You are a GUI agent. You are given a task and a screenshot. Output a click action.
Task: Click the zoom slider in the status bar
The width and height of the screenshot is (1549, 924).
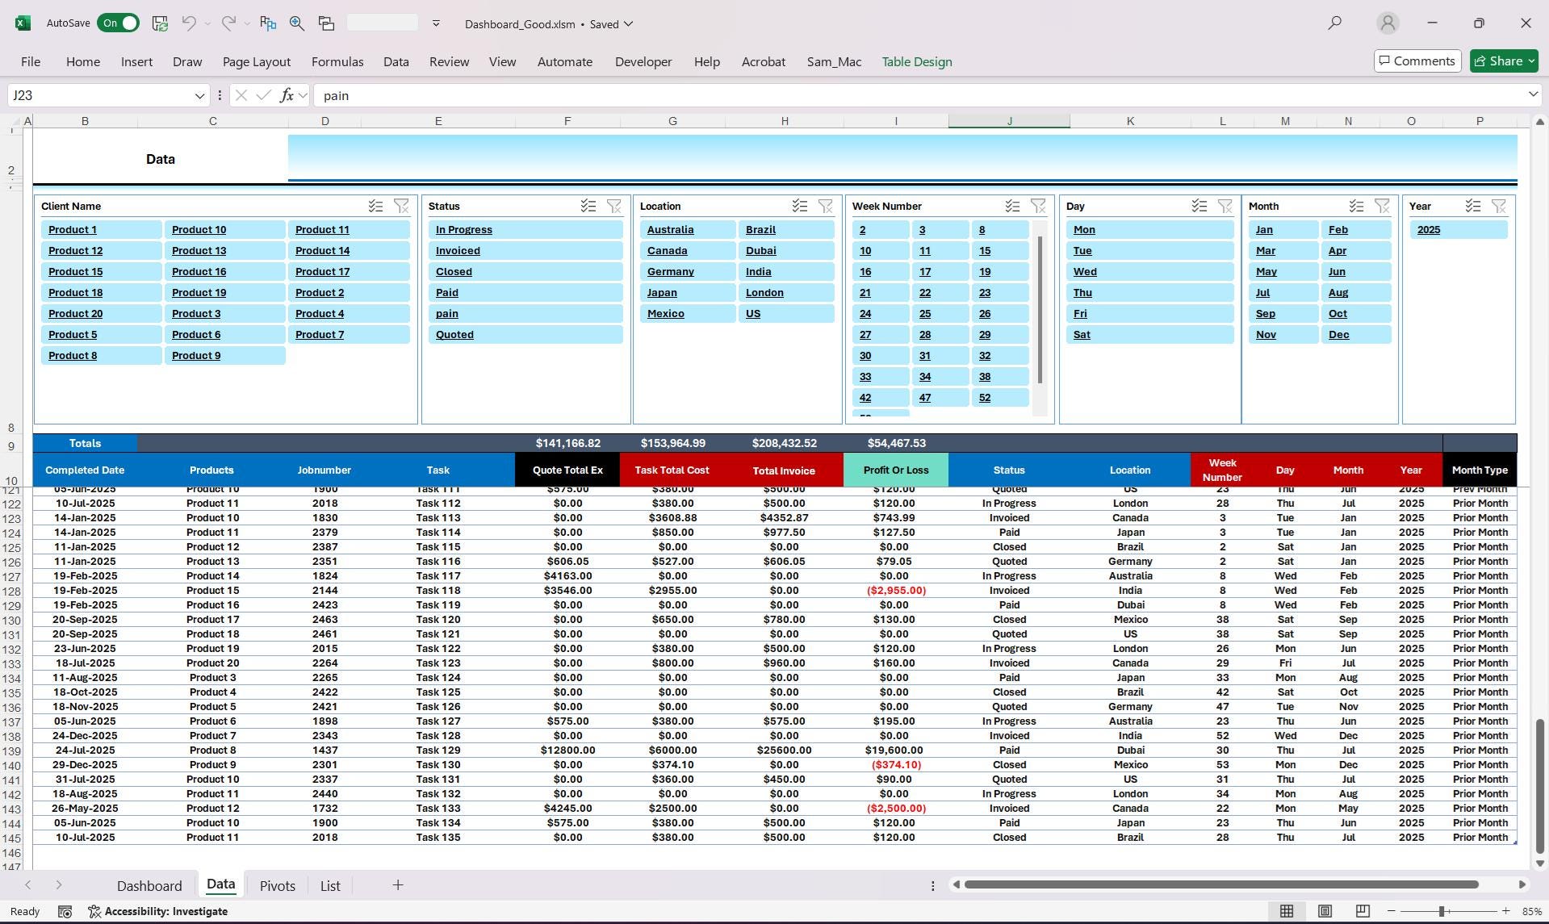tap(1442, 911)
